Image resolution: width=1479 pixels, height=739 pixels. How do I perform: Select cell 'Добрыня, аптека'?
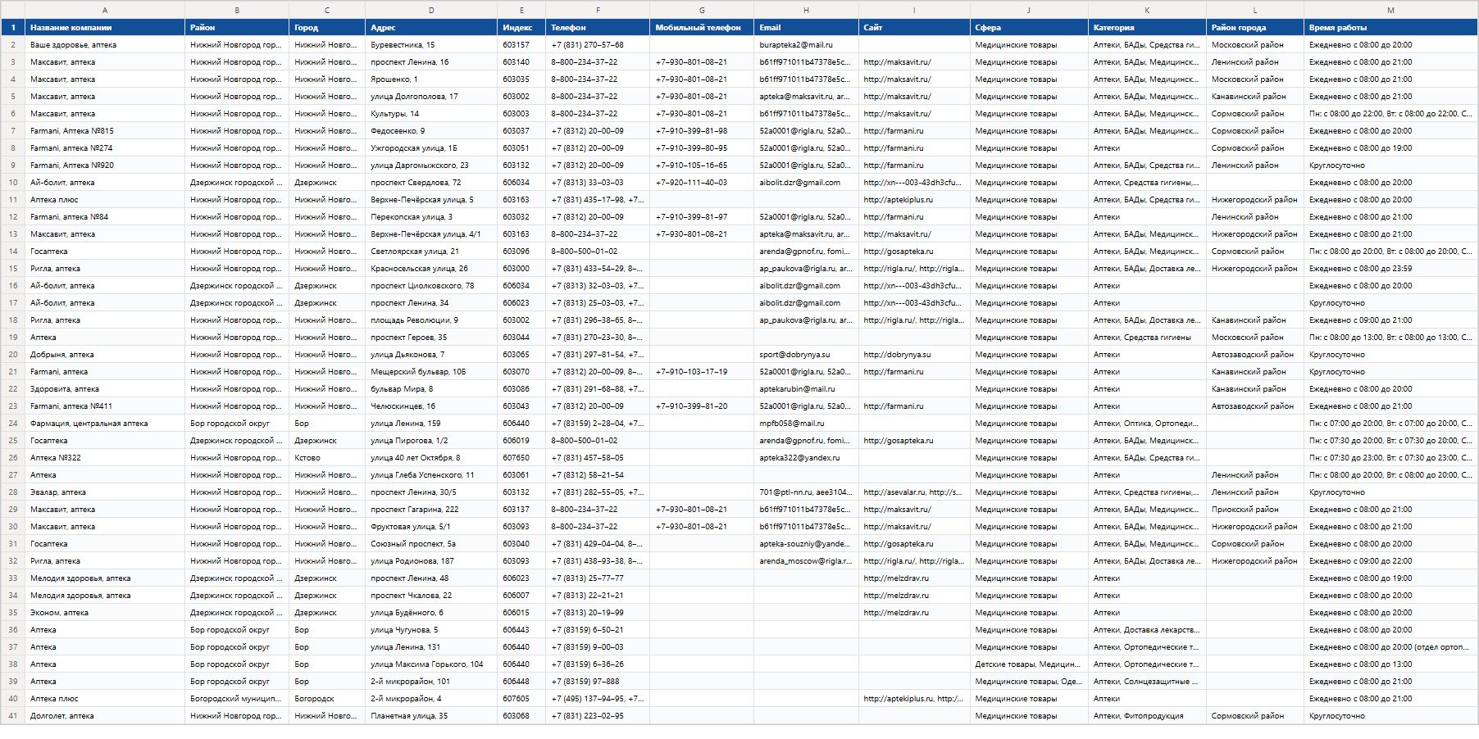click(x=105, y=355)
